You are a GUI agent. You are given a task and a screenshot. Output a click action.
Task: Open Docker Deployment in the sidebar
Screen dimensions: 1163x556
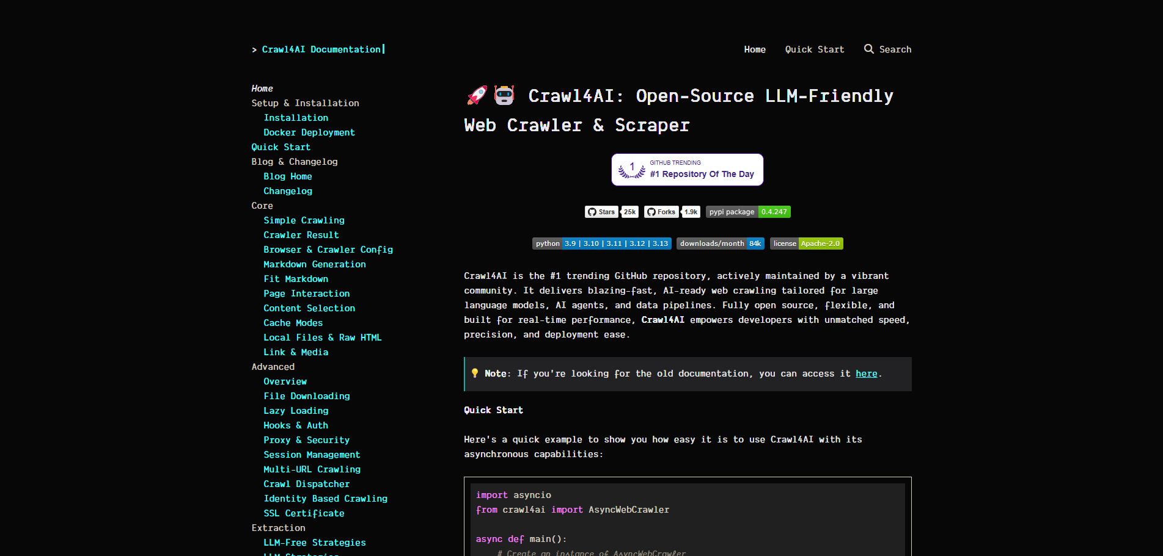pos(309,132)
